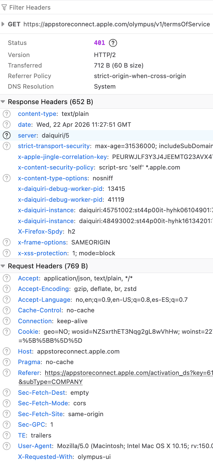Select the X-Requested-With header name
Image resolution: width=213 pixels, height=471 pixels.
[x=45, y=457]
